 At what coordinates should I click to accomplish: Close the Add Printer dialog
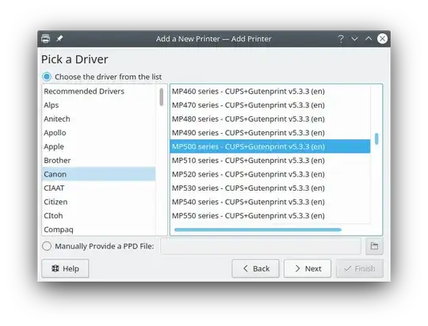click(x=382, y=39)
